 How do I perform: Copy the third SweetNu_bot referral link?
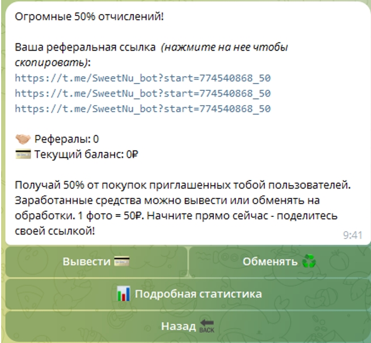point(143,109)
